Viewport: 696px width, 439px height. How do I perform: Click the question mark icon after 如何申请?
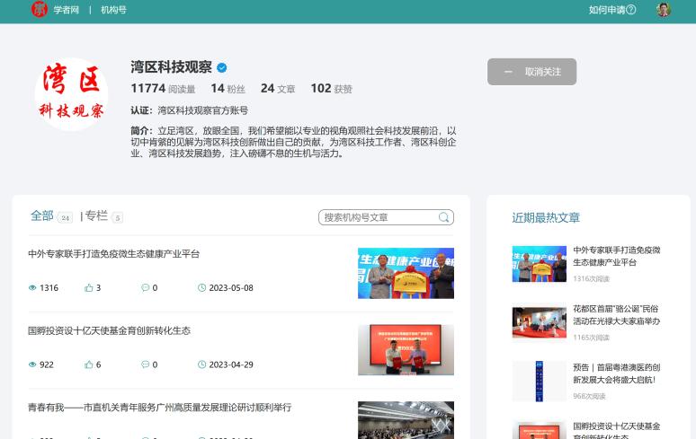click(630, 10)
